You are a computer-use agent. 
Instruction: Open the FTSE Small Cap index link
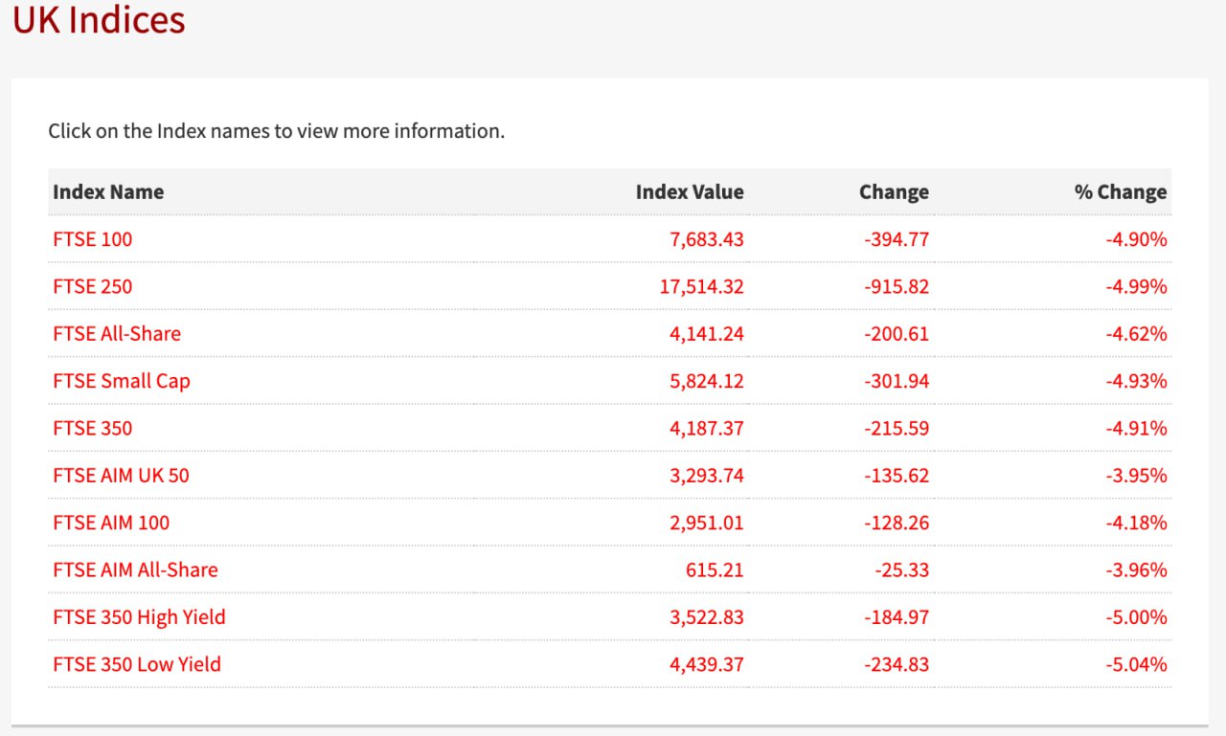click(x=122, y=381)
